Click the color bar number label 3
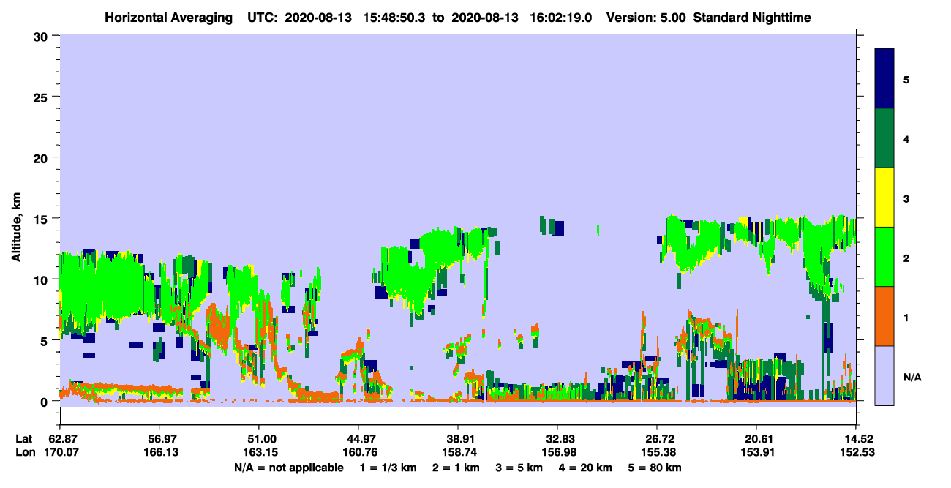This screenshot has width=951, height=488. (x=906, y=198)
